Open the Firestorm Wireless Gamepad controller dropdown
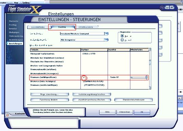 coord(106,34)
